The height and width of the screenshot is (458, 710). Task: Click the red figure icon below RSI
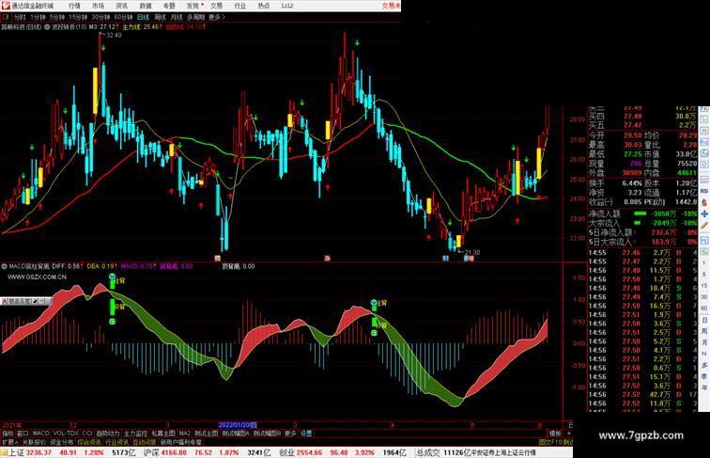point(704,202)
